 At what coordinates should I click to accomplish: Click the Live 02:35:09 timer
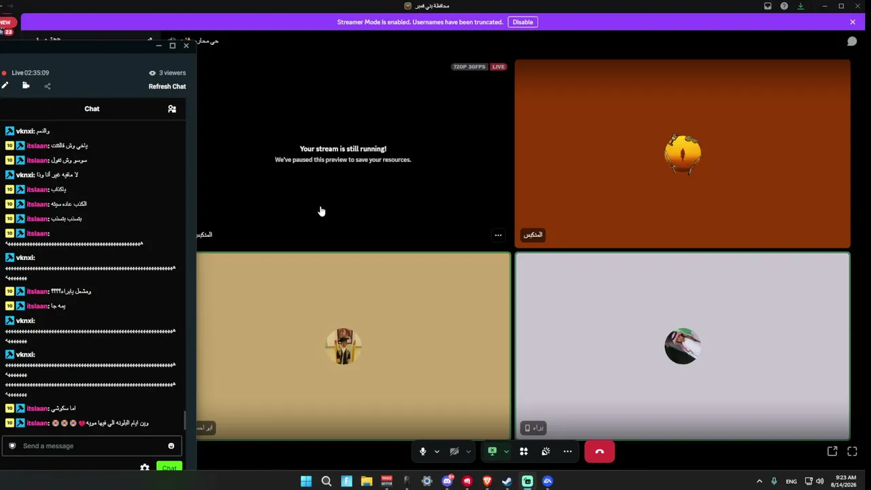click(30, 73)
